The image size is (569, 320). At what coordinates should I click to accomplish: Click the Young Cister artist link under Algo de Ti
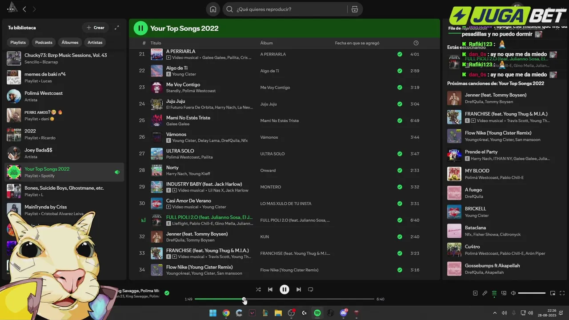(184, 74)
